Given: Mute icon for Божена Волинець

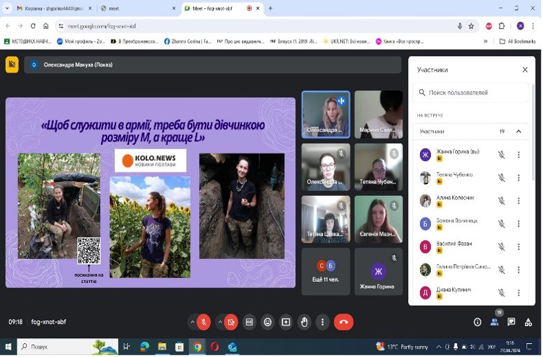Looking at the screenshot, I should pyautogui.click(x=501, y=224).
